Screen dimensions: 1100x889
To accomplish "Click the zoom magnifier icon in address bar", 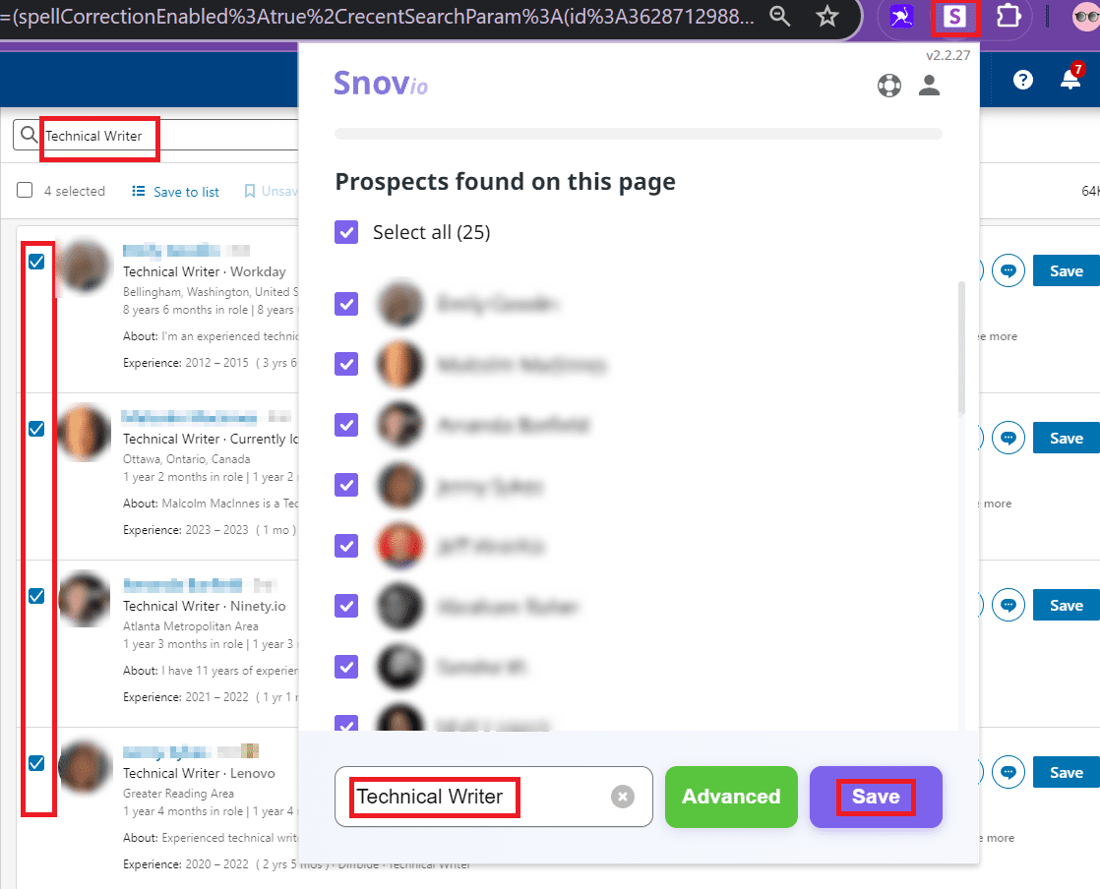I will coord(779,16).
